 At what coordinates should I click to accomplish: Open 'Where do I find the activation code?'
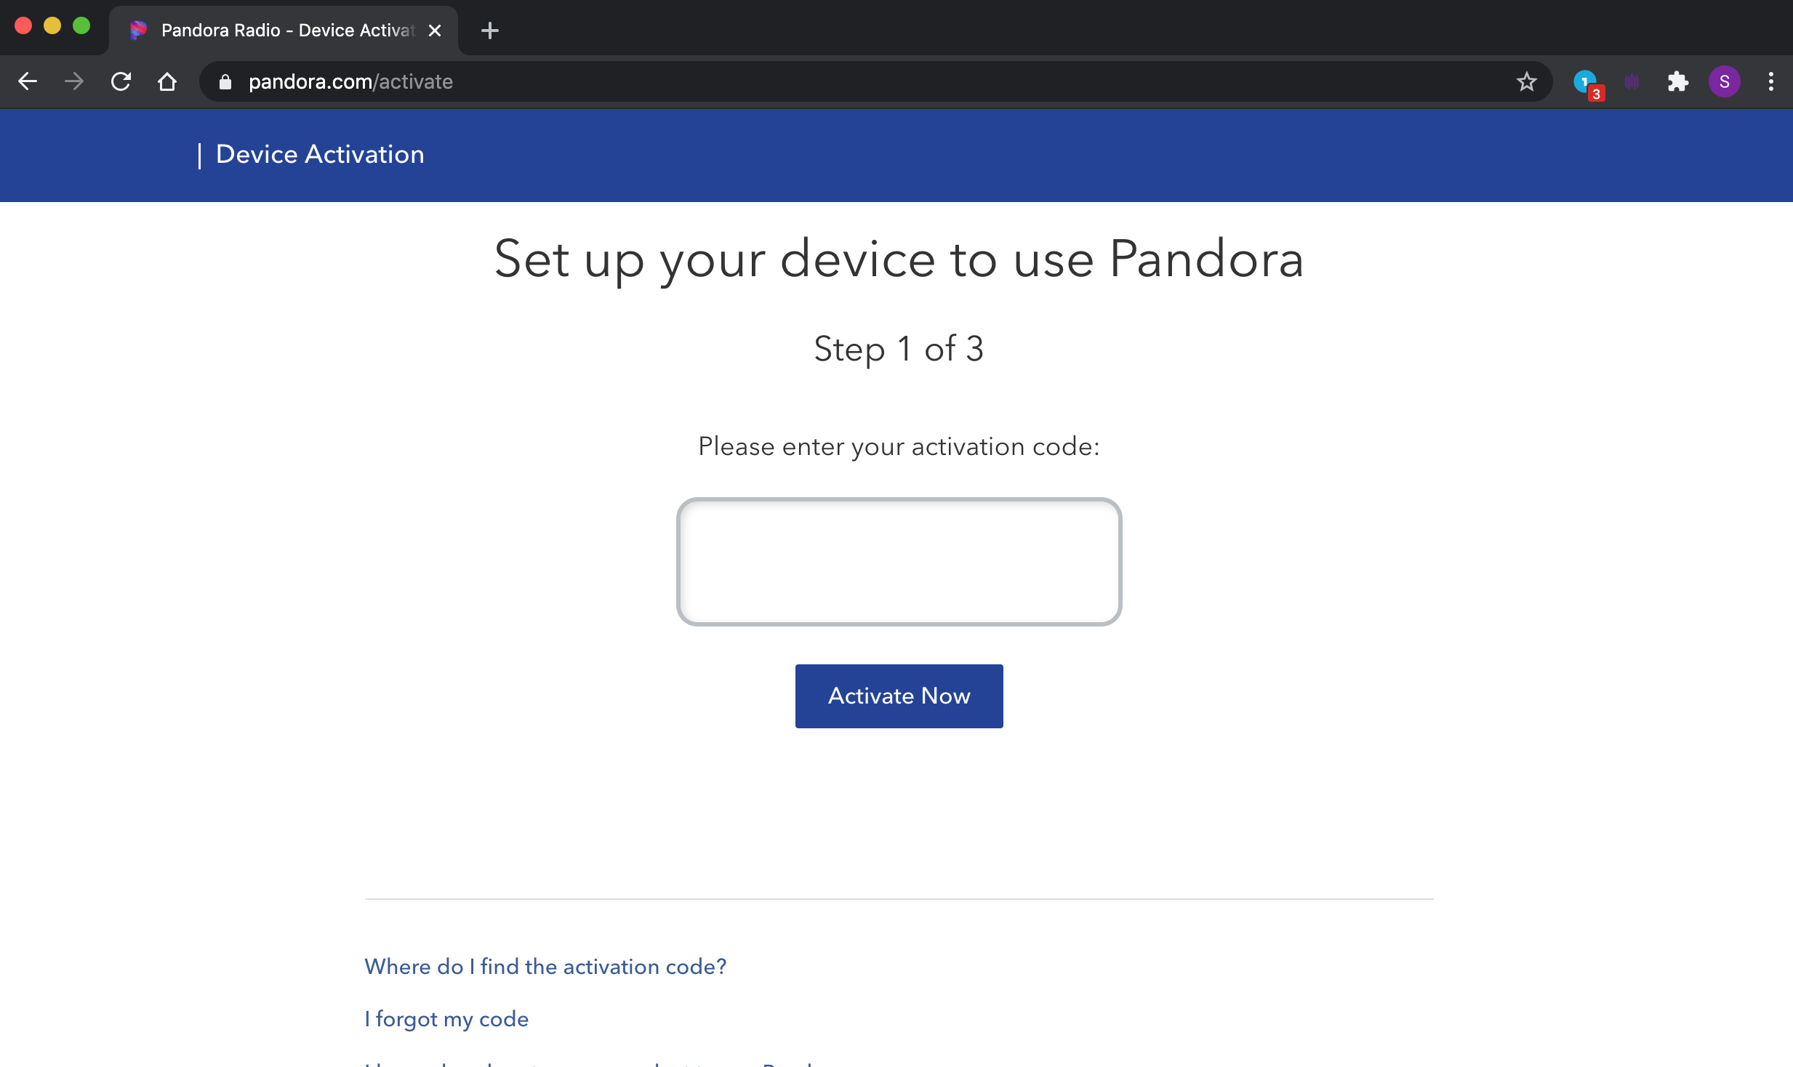click(545, 967)
